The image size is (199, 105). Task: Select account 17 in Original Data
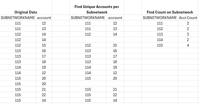44,56
